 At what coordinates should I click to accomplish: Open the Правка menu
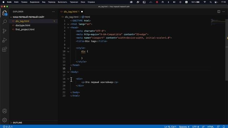24,2
